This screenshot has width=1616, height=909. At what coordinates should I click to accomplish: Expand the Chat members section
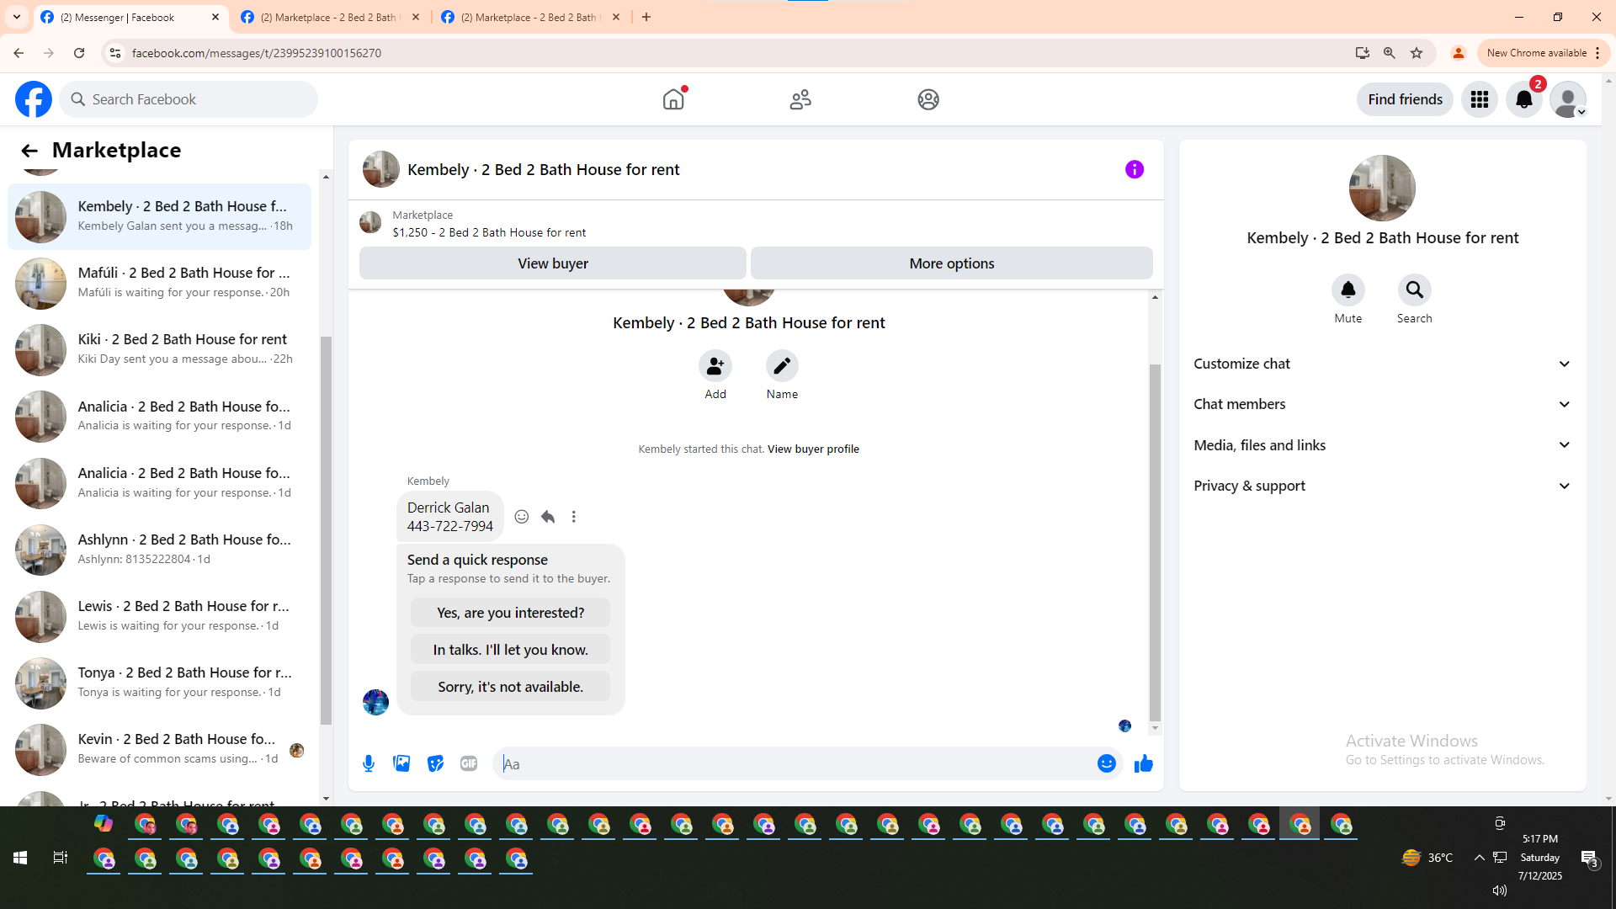[x=1382, y=404]
